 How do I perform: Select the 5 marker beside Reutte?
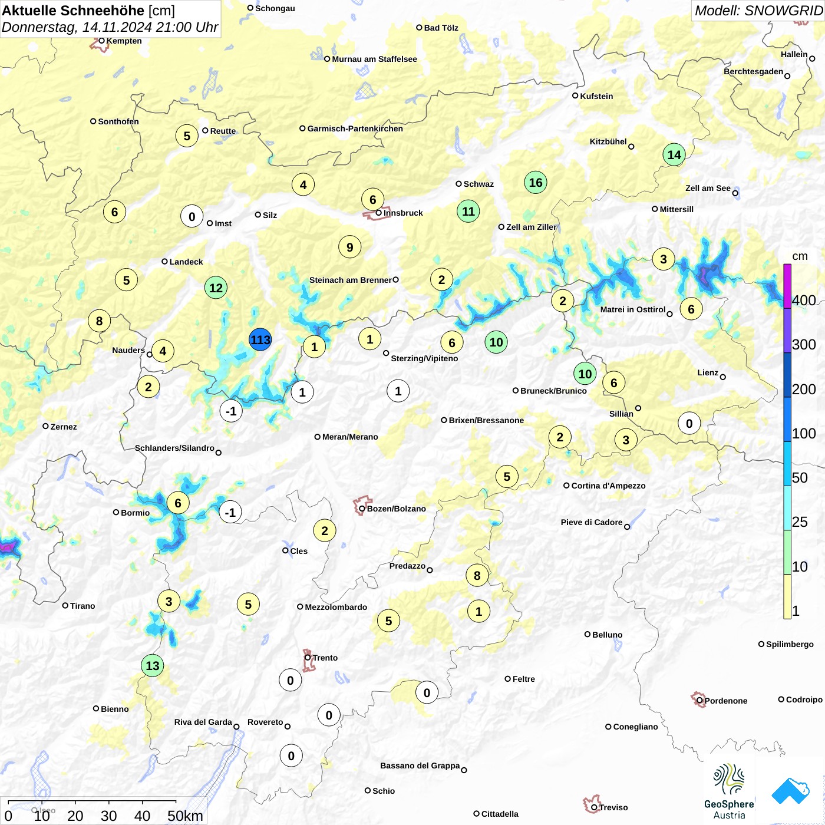187,136
